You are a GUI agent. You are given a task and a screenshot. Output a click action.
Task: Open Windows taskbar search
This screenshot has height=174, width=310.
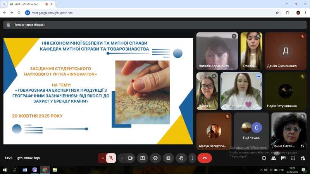[14, 170]
